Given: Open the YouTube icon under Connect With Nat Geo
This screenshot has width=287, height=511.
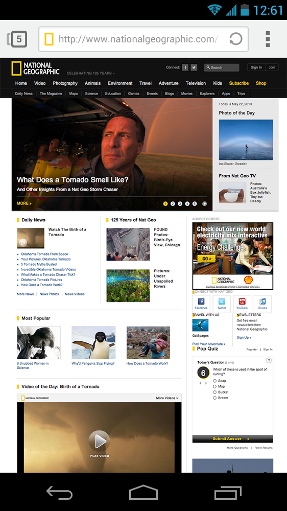Looking at the screenshot, I should pyautogui.click(x=242, y=304).
